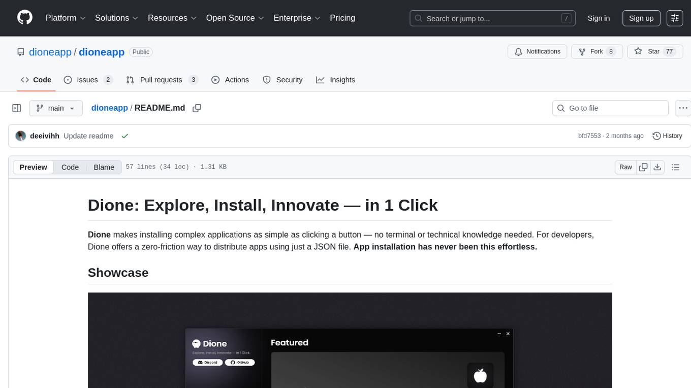Click the Raw button

pos(625,167)
